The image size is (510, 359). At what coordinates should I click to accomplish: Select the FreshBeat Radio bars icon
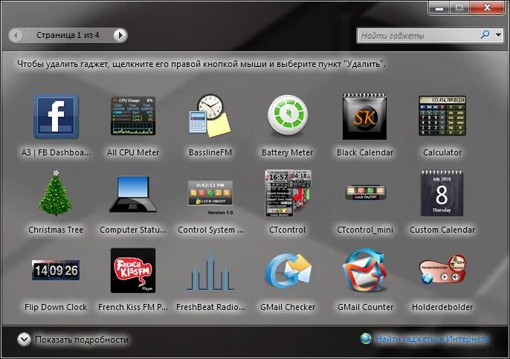tap(210, 271)
